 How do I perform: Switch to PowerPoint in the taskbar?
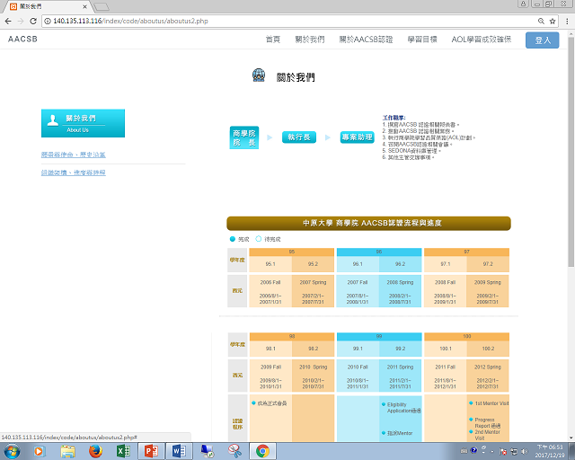pos(151,451)
